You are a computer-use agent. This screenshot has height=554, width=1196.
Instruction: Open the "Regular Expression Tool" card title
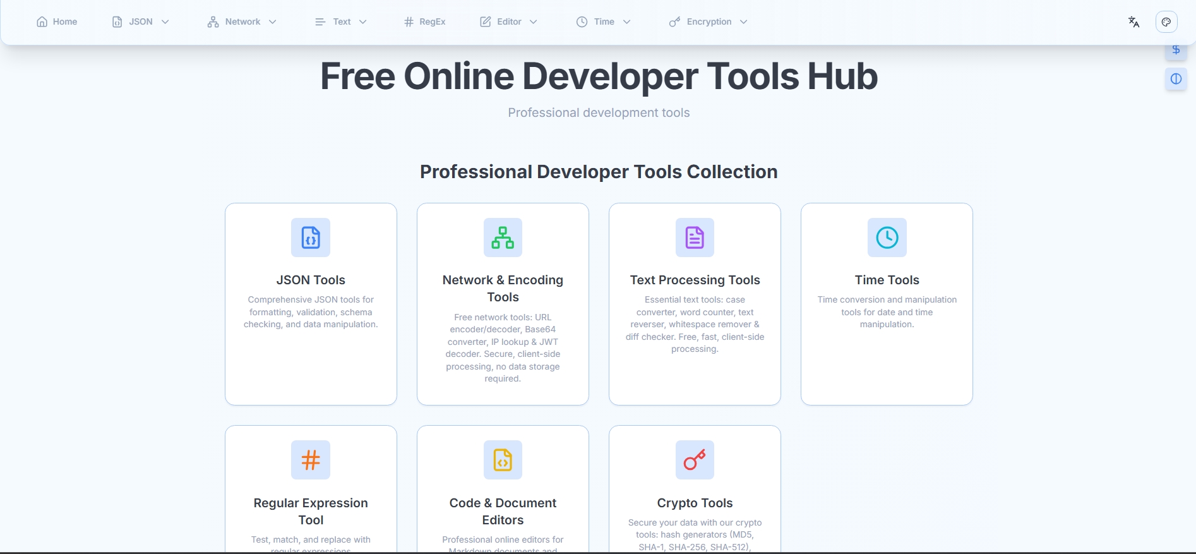[311, 512]
